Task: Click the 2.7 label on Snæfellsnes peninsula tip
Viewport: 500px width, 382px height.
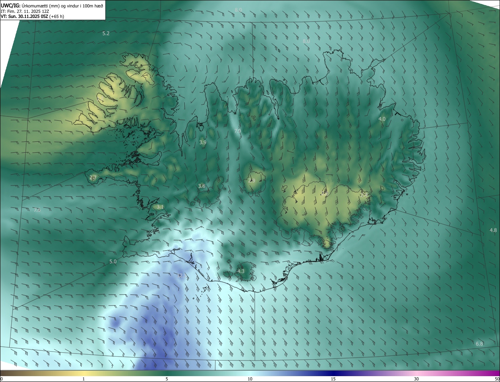Action: 93,178
